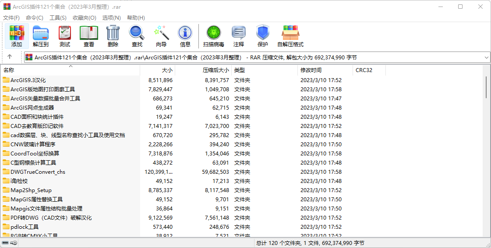Screen dimensions: 491x248
Task: Select the DWGTrueConvert_chs folder row
Action: (38, 172)
